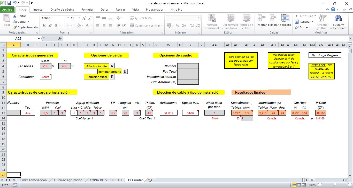Switch to page layout view in status bar
353x188 pixels.
pyautogui.click(x=299, y=185)
